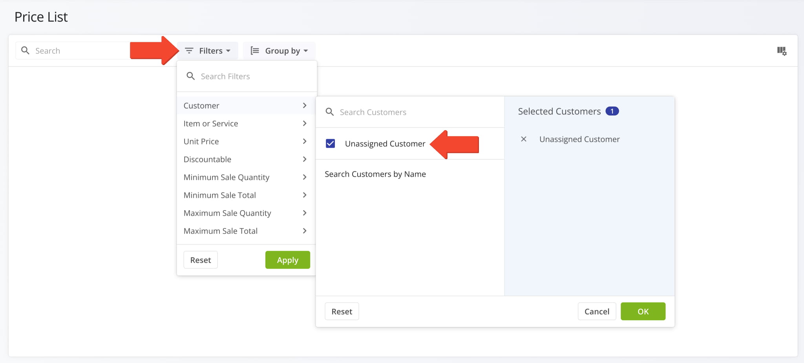The height and width of the screenshot is (363, 804).
Task: Click the Search Customers by Name field
Action: tap(375, 174)
